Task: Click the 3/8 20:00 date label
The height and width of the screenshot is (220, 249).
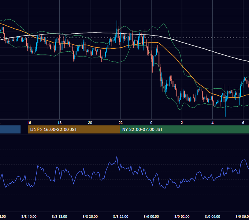Action: pyautogui.click(x=90, y=216)
